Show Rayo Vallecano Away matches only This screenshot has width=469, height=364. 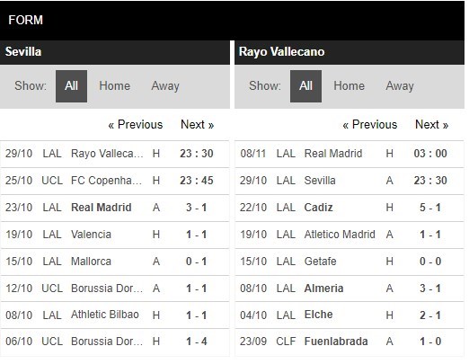pos(400,86)
